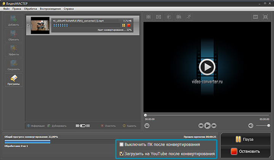Click the video thumbnail in the file list
This screenshot has width=274, height=160.
click(38, 25)
